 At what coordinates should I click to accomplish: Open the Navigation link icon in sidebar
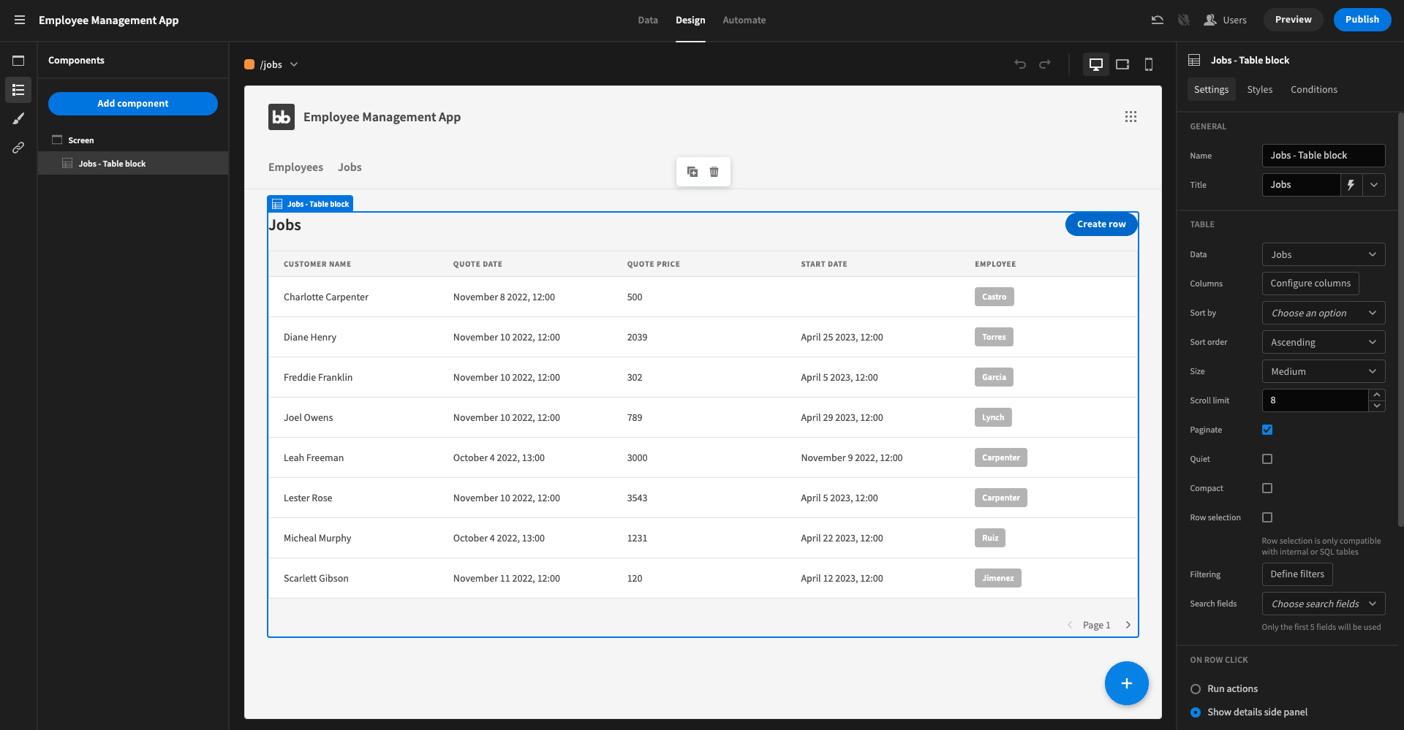[x=18, y=148]
